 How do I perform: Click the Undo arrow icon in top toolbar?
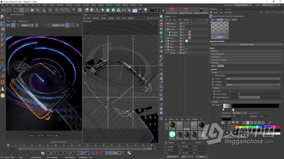click(x=4, y=10)
